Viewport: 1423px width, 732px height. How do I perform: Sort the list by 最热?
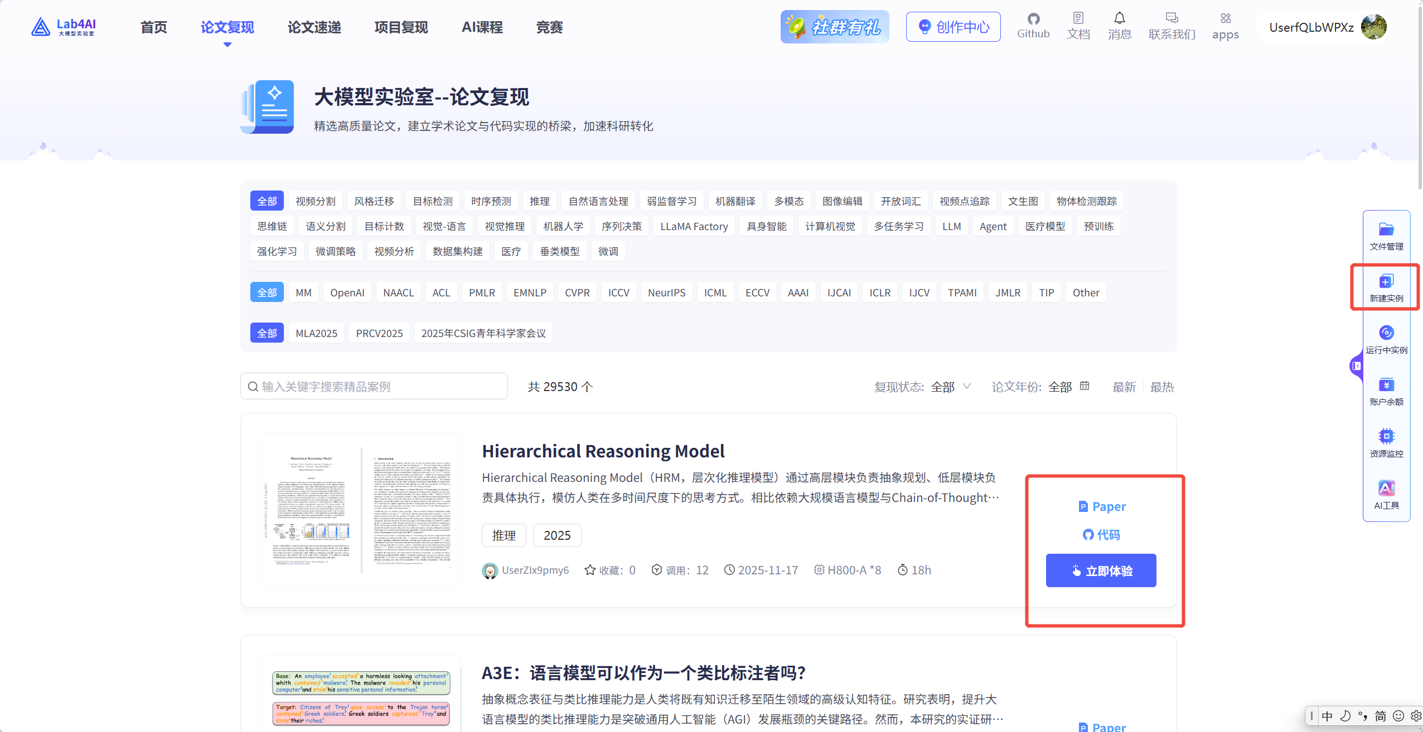[1161, 387]
